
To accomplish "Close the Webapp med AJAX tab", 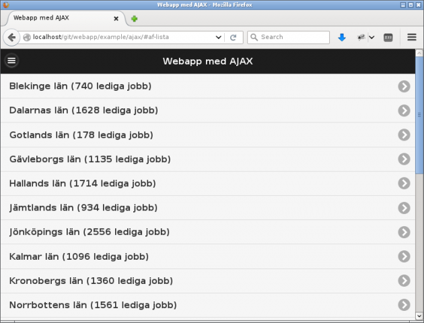I will point(116,19).
